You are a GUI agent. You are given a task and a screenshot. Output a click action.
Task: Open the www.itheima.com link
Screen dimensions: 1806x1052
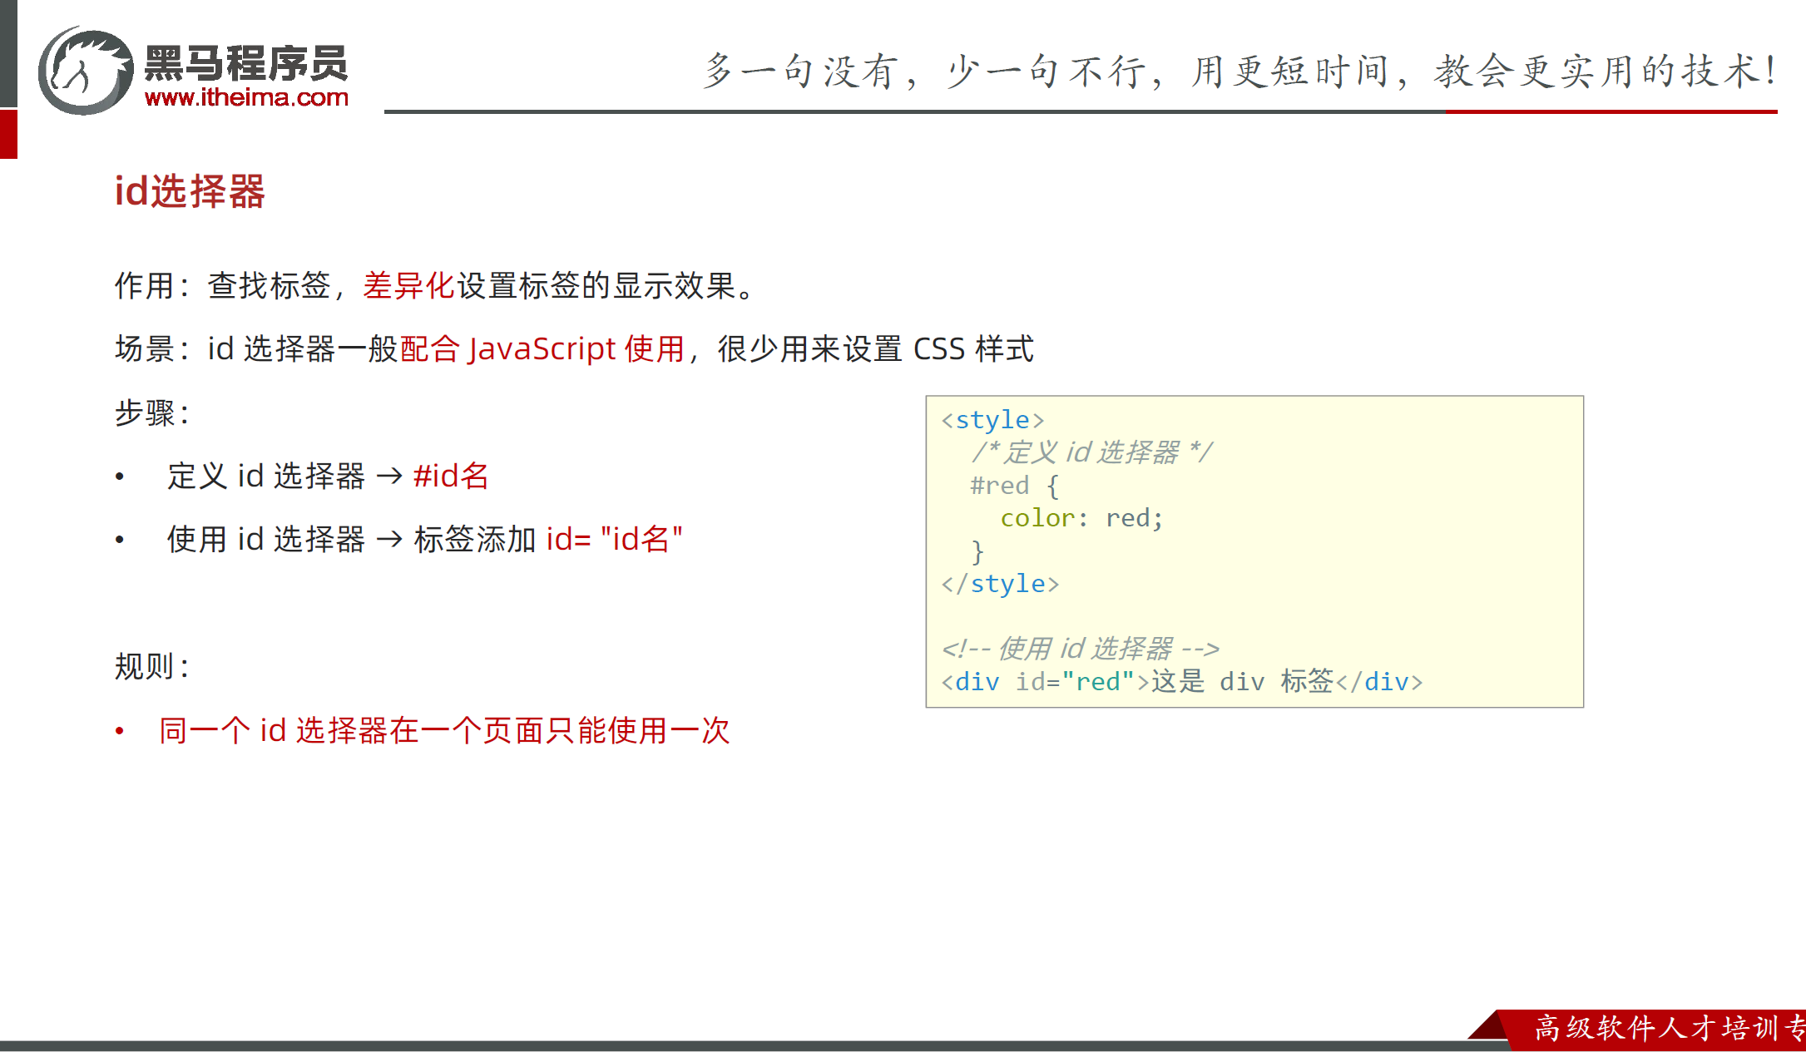246,98
